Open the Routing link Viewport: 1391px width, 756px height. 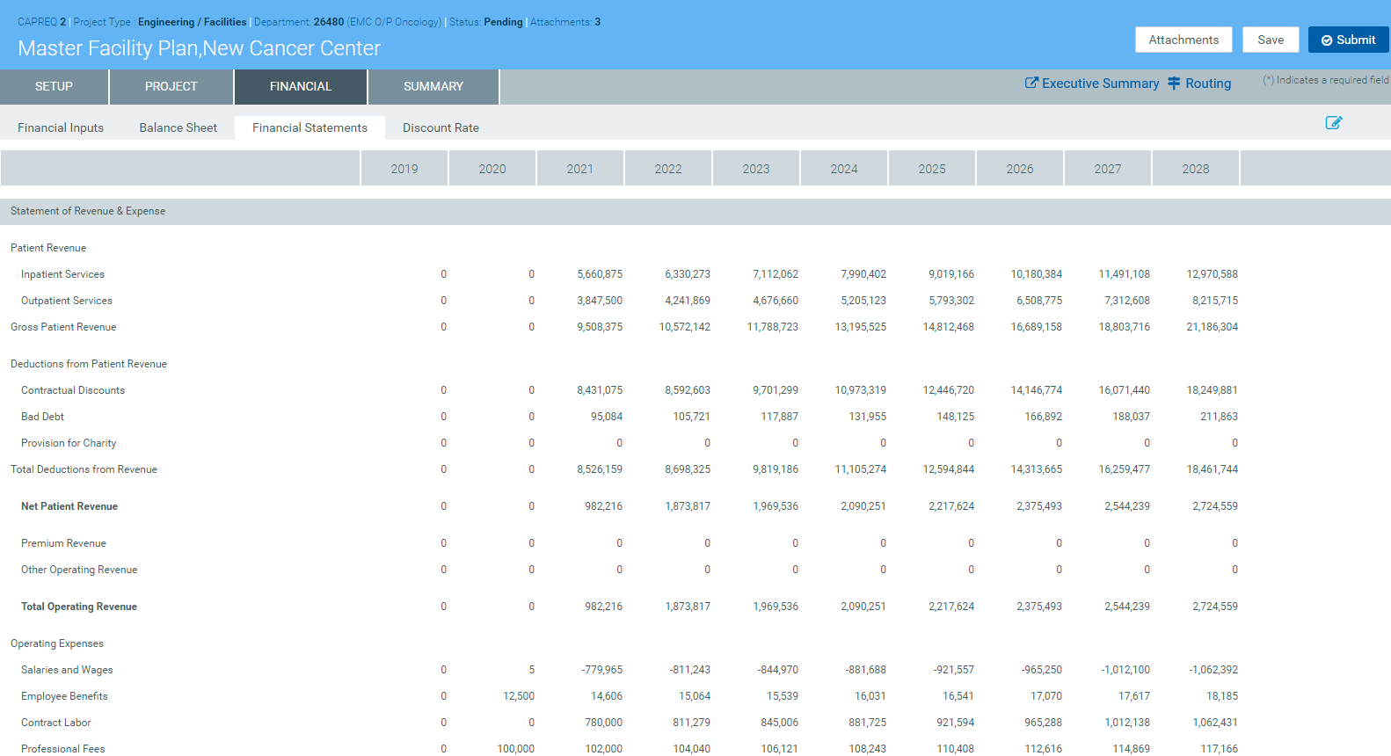1199,84
